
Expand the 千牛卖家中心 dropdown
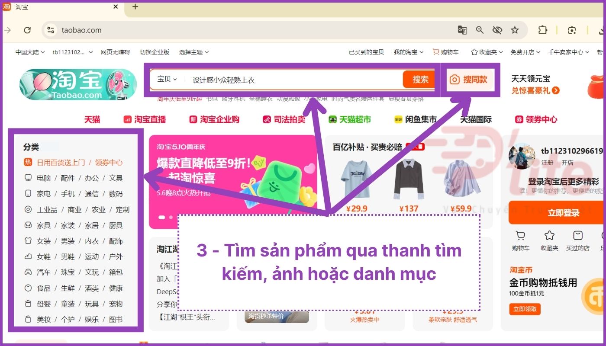tap(568, 52)
